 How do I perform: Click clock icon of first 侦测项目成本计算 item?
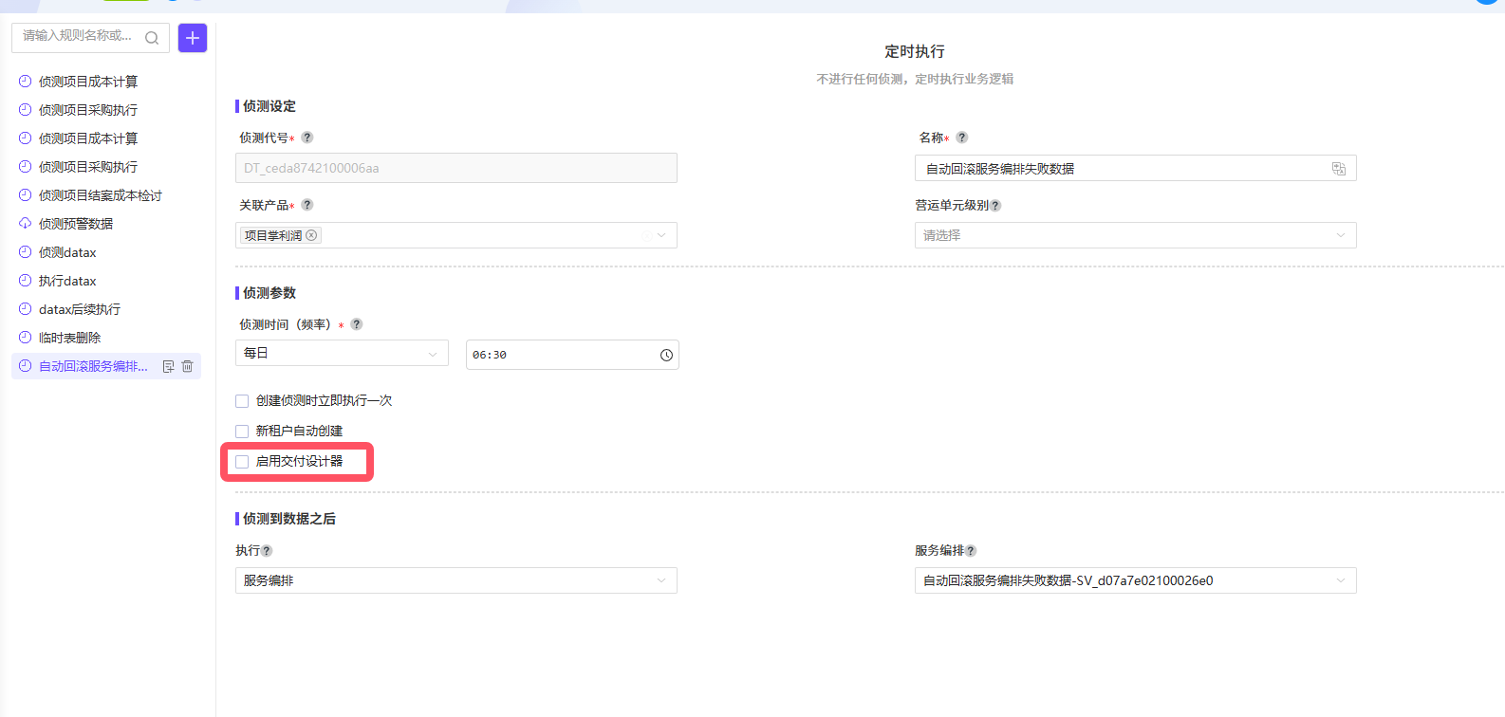[26, 82]
